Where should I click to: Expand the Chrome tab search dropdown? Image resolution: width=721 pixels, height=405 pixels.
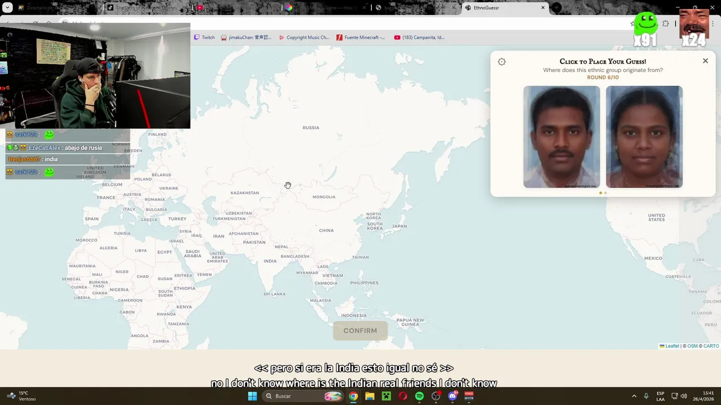[x=7, y=8]
